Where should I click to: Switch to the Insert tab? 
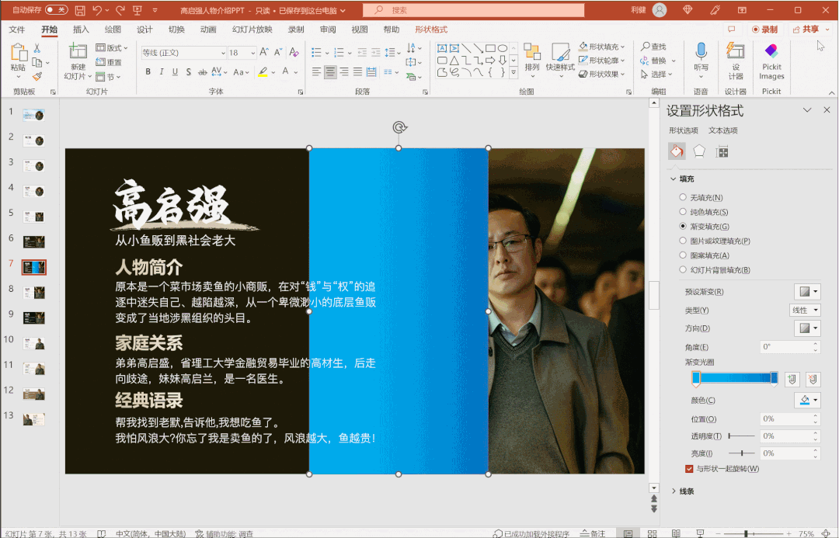point(81,30)
